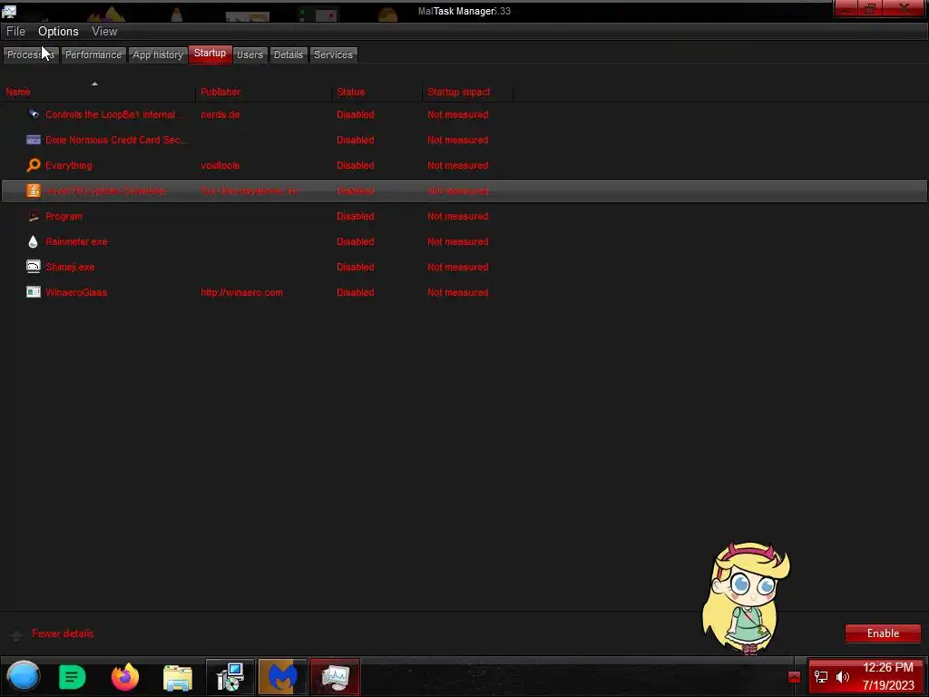
Task: Click the 'nerds.de' publisher cell
Action: 220,114
